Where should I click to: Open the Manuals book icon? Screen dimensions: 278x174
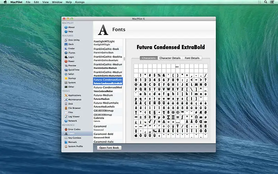point(66,142)
